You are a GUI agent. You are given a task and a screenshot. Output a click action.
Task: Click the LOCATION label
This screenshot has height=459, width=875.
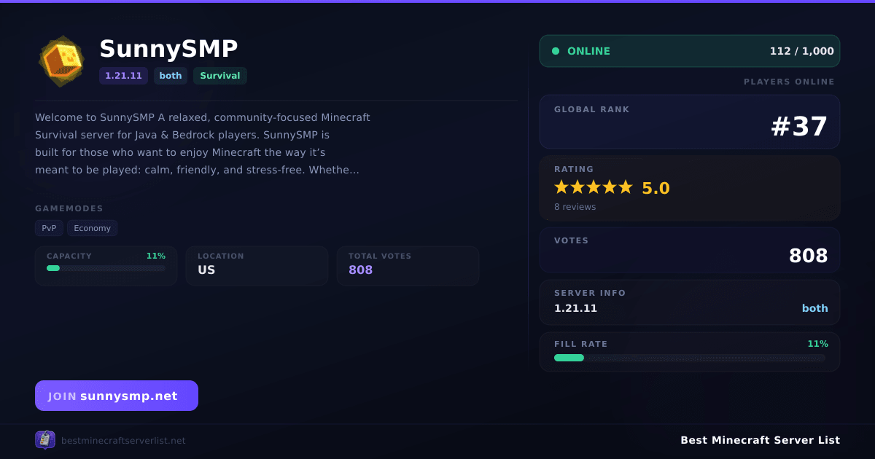[221, 256]
